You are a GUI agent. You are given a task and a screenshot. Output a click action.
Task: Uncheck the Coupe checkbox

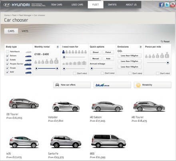(x=8, y=68)
